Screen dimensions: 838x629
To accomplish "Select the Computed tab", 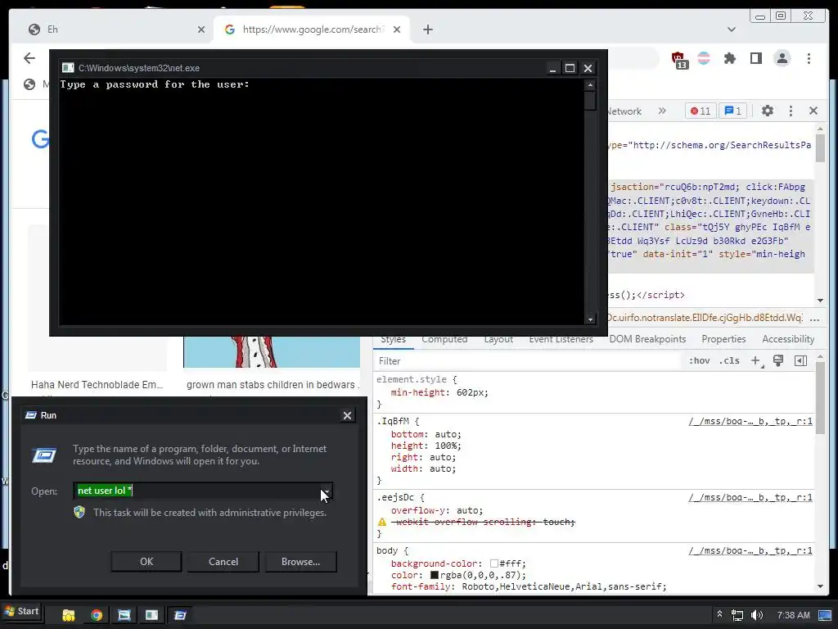I will (x=444, y=340).
